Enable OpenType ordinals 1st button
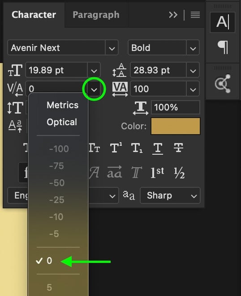Viewport: 241px width, 296px height. (157, 172)
